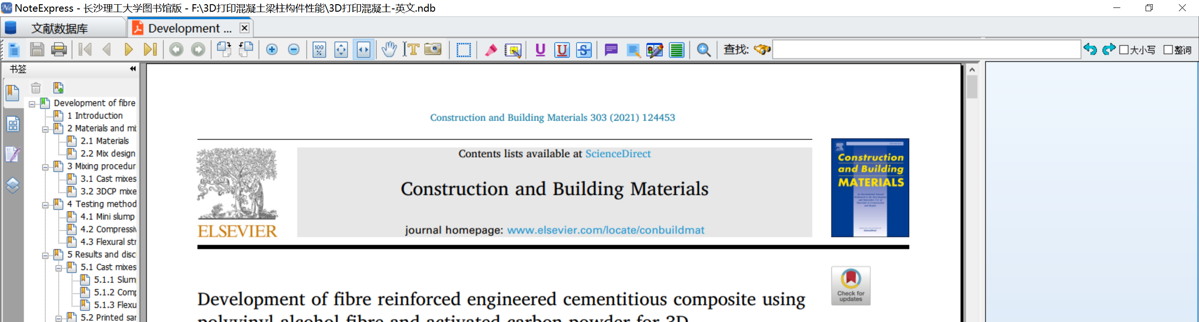1199x322 pixels.
Task: Select the 'Development ...' PDF tab
Action: (190, 29)
